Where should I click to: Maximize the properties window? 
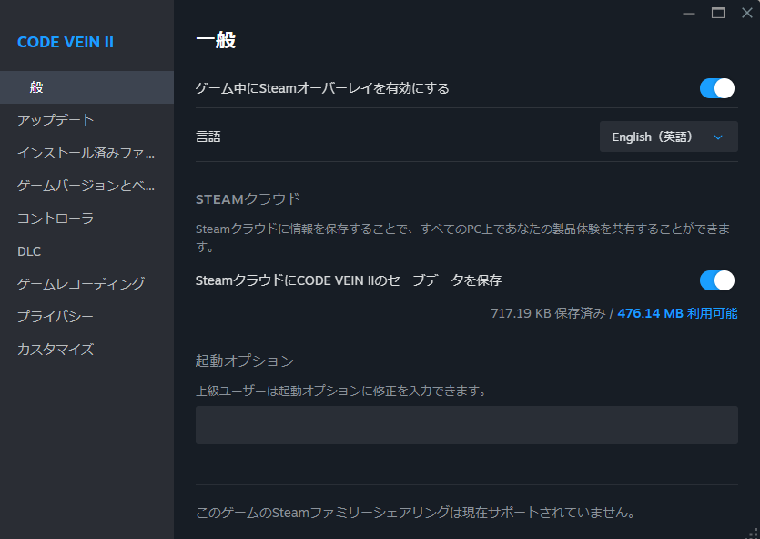pos(718,13)
